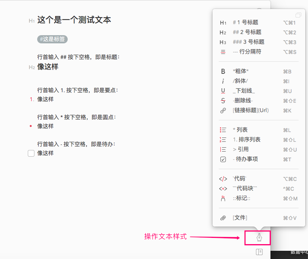The image size is (308, 259).
Task: Click the title '这个是一个测试文本'
Action: 74,20
